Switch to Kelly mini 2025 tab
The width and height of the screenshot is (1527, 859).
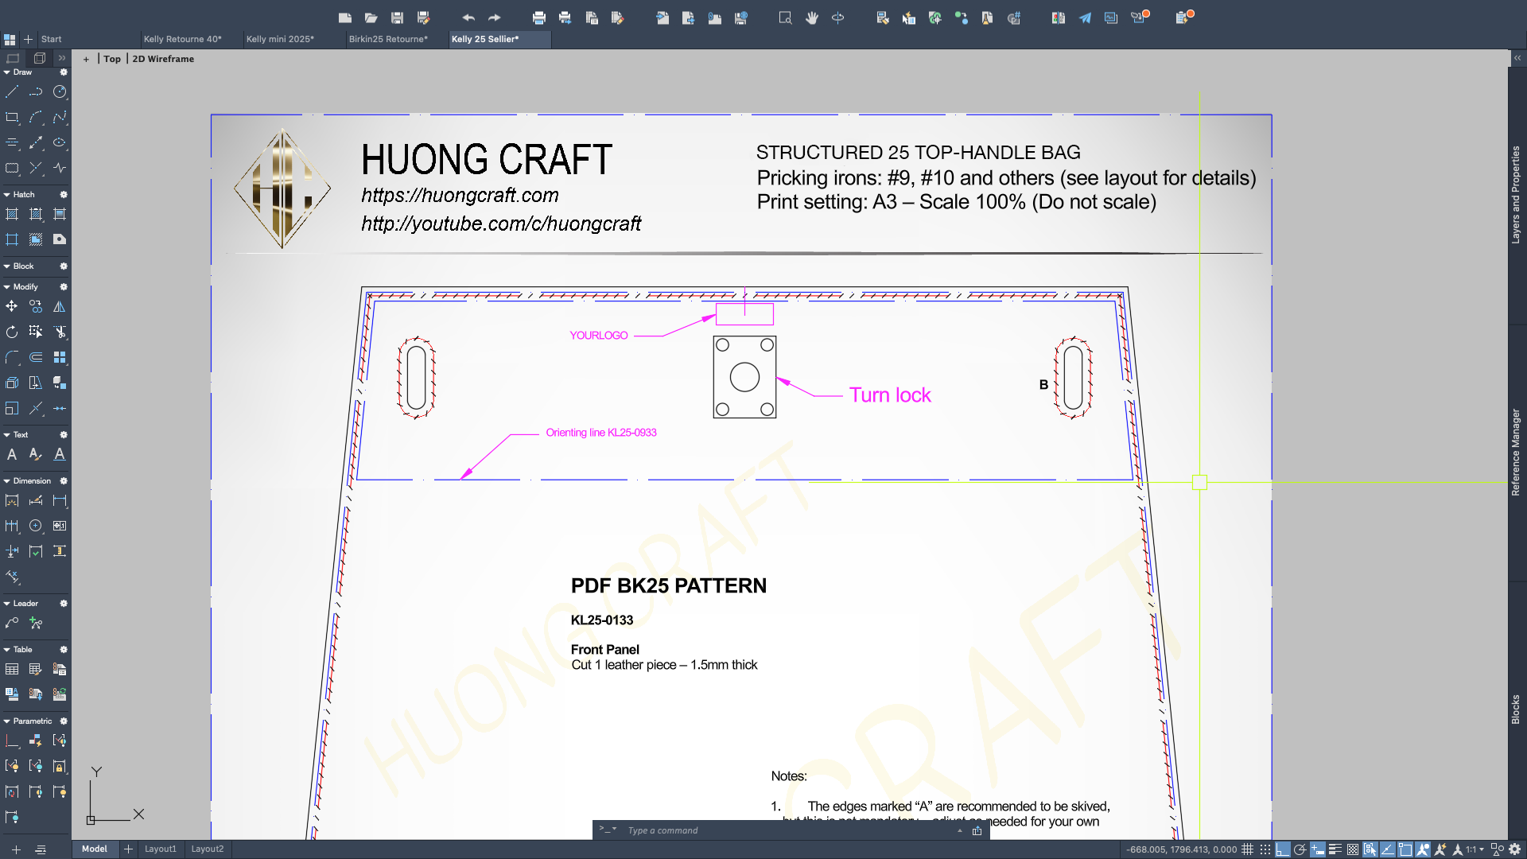point(280,39)
